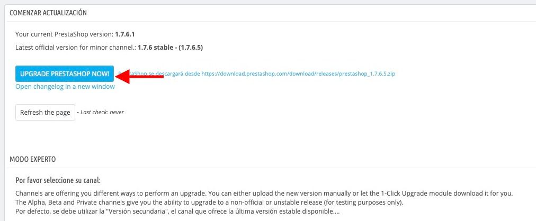Image resolution: width=536 pixels, height=221 pixels.
Task: Open changelog in a new window
Action: (x=65, y=87)
